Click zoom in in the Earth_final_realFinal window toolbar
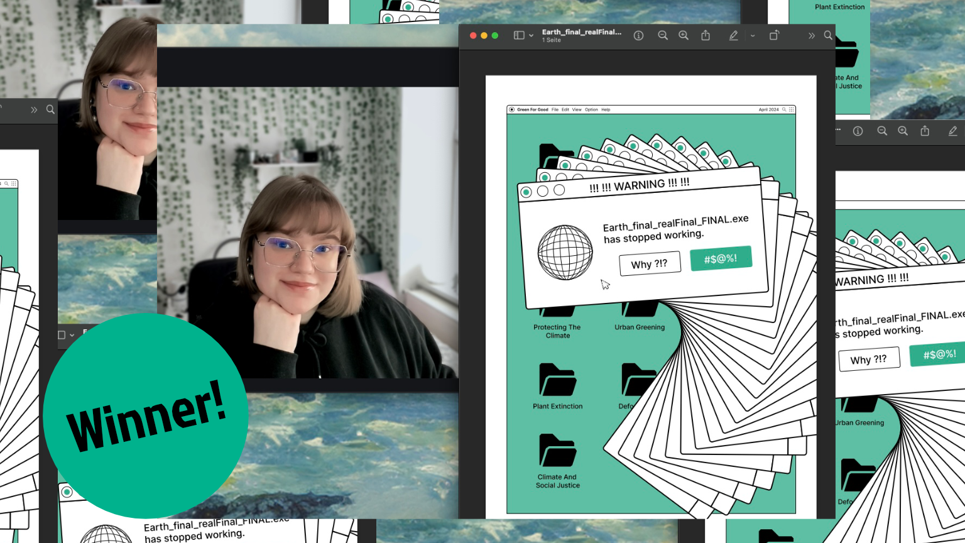The image size is (965, 543). [684, 36]
